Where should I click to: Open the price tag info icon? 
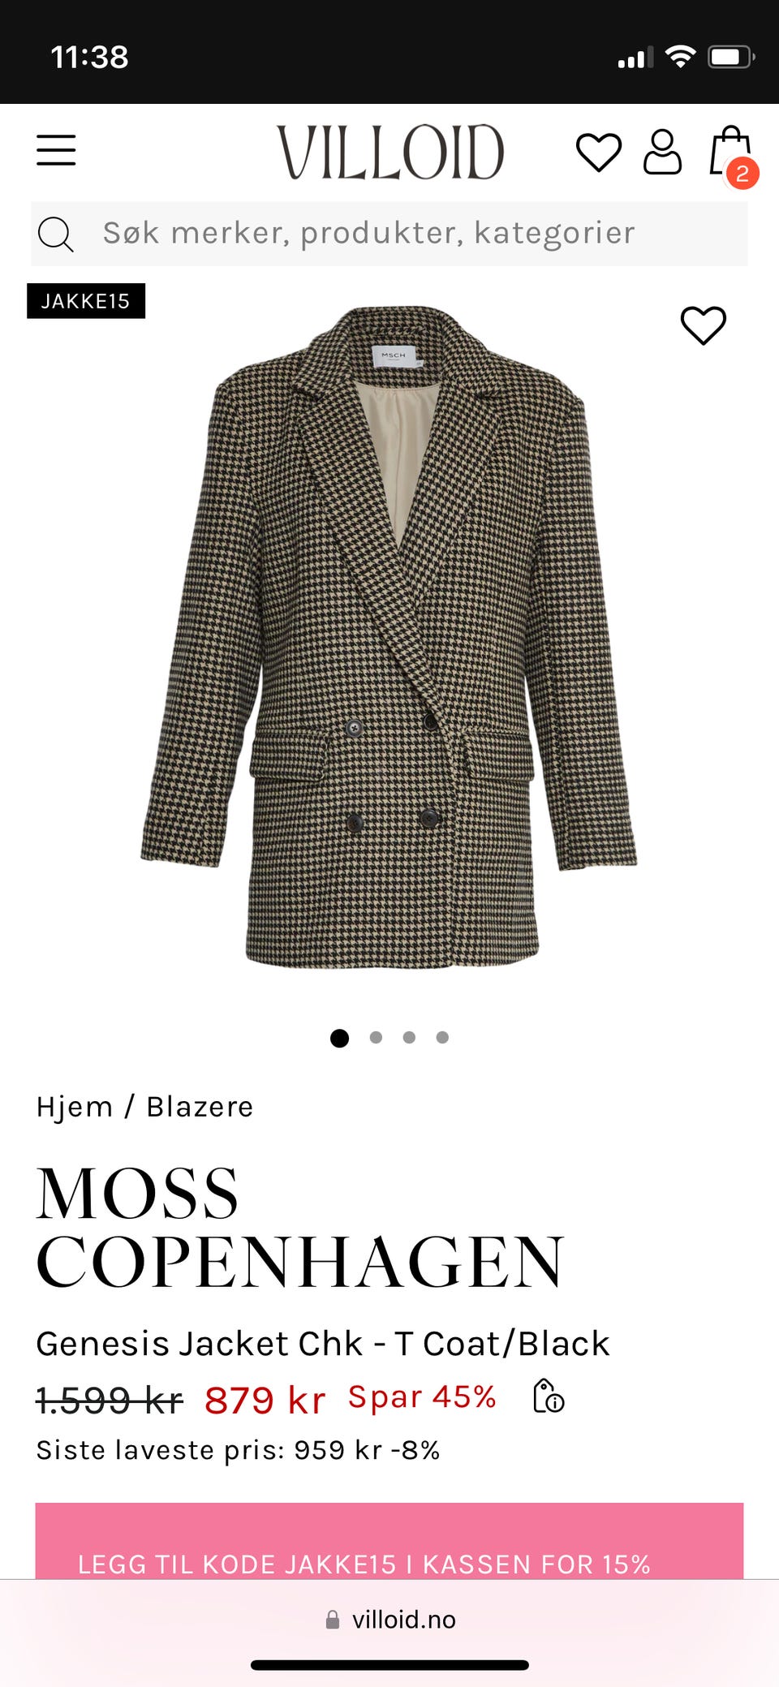click(x=549, y=1396)
